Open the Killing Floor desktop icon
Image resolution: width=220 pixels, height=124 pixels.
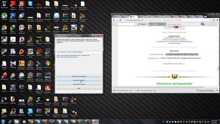[4, 76]
